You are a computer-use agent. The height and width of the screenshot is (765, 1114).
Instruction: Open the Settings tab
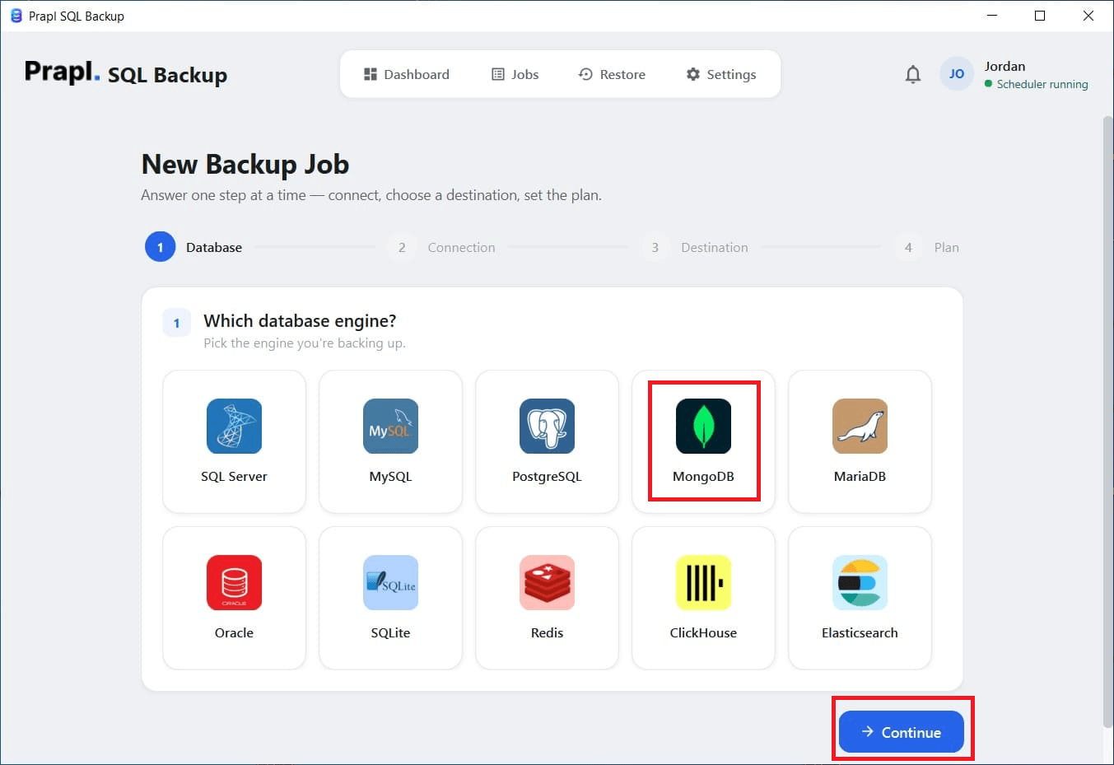coord(721,74)
